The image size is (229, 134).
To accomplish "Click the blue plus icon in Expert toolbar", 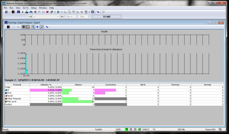I will tap(37, 27).
